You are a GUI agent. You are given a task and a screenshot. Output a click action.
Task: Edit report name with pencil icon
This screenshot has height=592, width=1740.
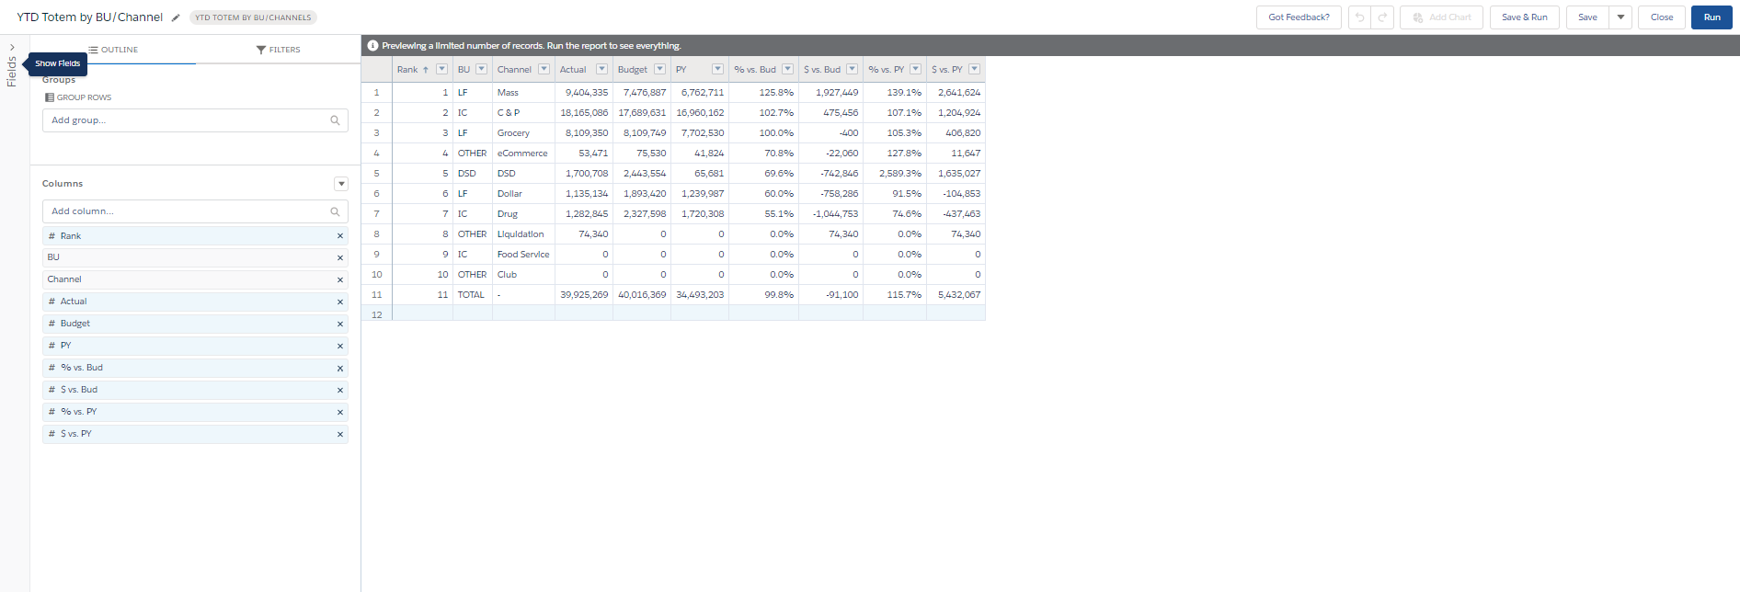pos(176,17)
